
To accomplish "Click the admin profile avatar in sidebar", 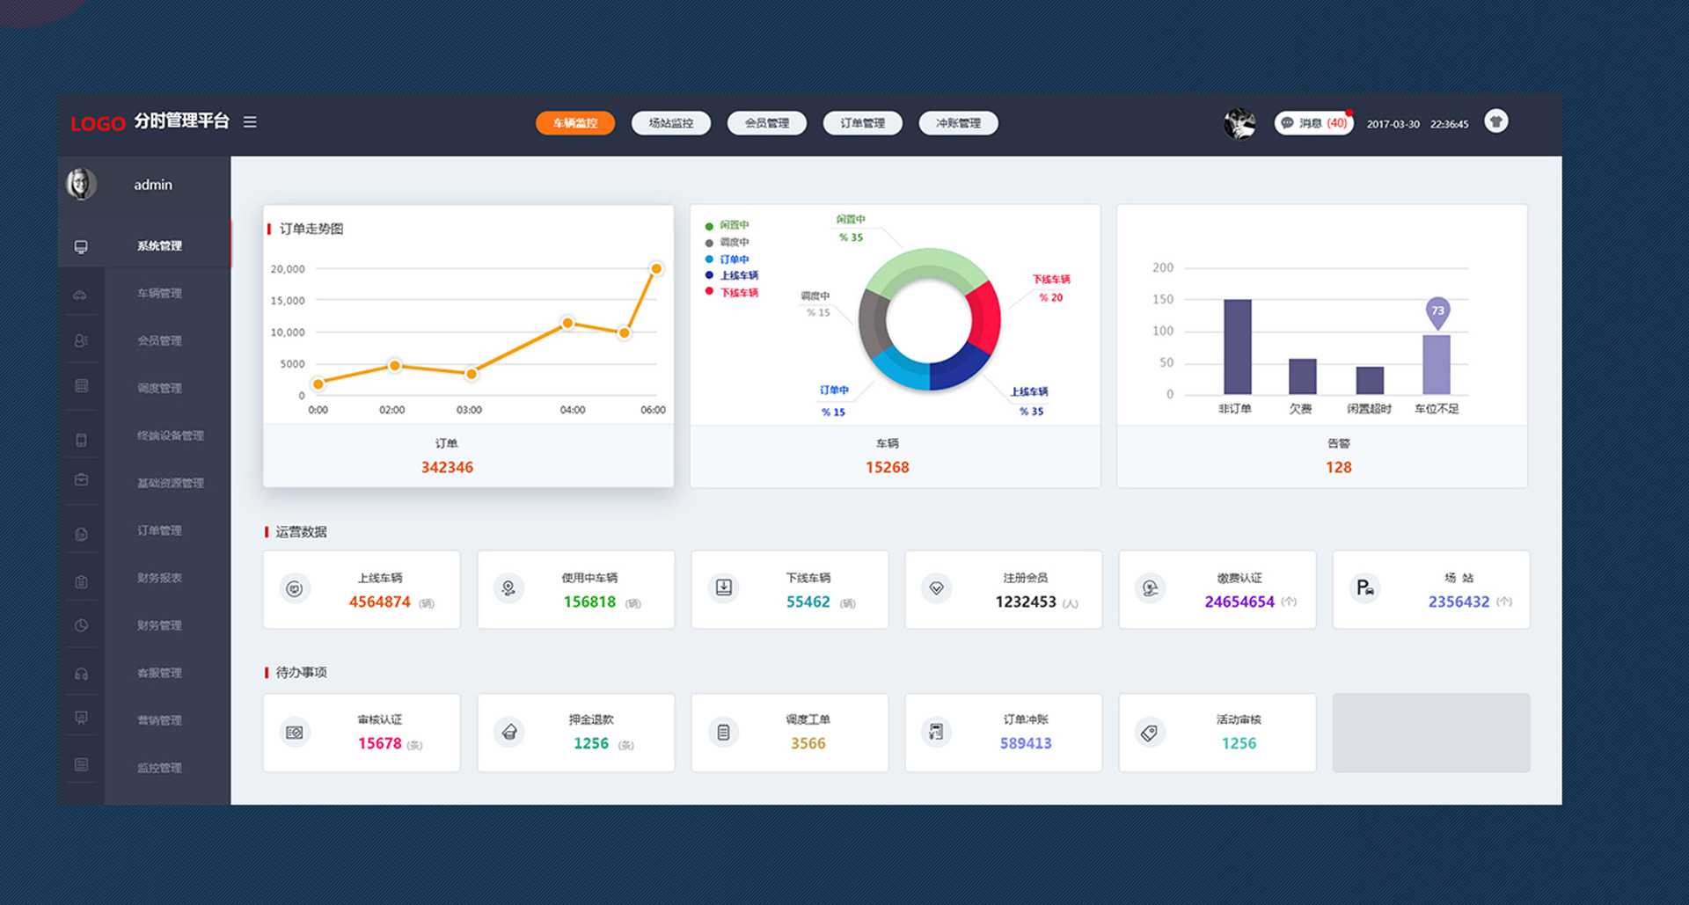I will (x=81, y=184).
